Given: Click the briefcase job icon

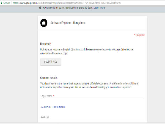Looking at the screenshot, I should coord(44,23).
